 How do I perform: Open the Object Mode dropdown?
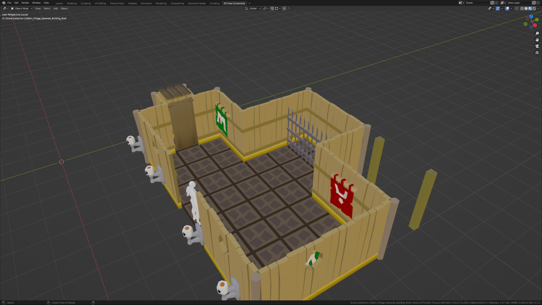pyautogui.click(x=21, y=8)
